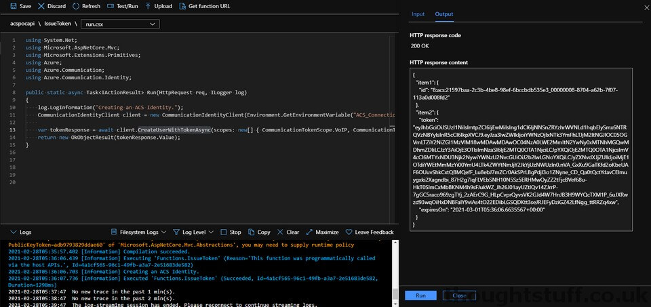Click the Refresh circular arrow icon
The width and height of the screenshot is (651, 307).
(x=75, y=6)
